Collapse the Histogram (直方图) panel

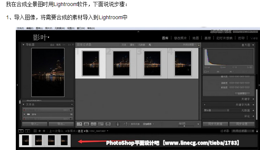[253, 45]
